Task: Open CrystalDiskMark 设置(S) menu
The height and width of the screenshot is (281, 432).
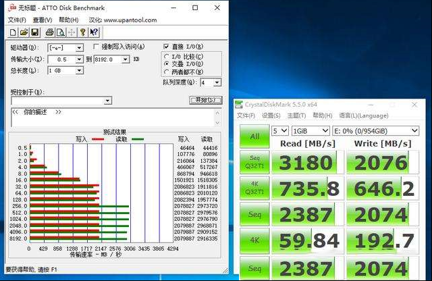Action: click(271, 116)
